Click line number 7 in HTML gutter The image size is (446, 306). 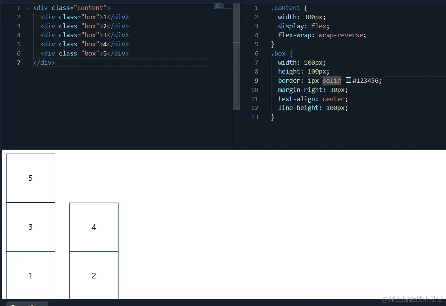pos(19,62)
